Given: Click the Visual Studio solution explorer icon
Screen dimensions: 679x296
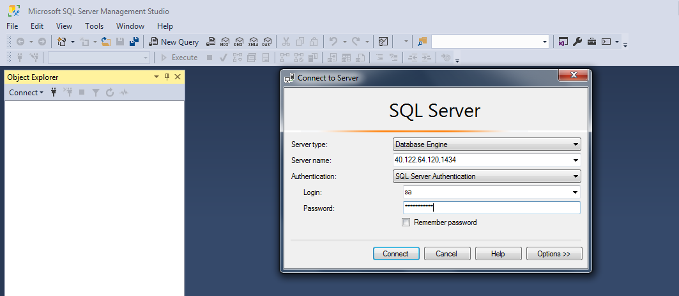Looking at the screenshot, I should [x=563, y=42].
